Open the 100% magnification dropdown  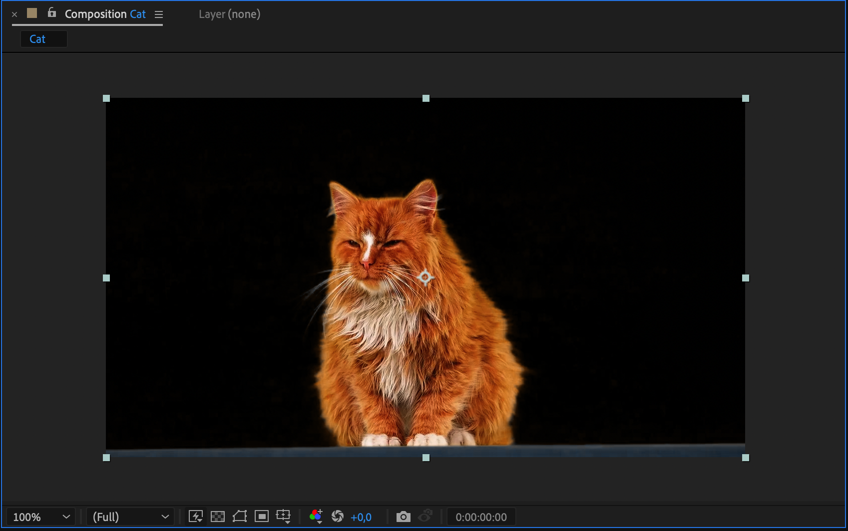[41, 517]
